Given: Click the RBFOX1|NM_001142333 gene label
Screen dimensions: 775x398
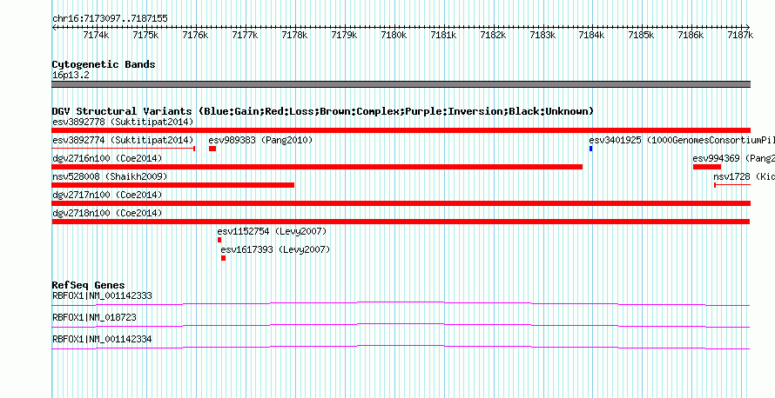Looking at the screenshot, I should [x=102, y=296].
